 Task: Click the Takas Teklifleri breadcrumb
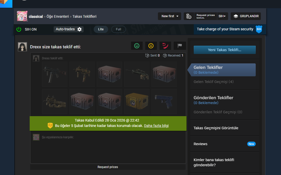point(84,17)
